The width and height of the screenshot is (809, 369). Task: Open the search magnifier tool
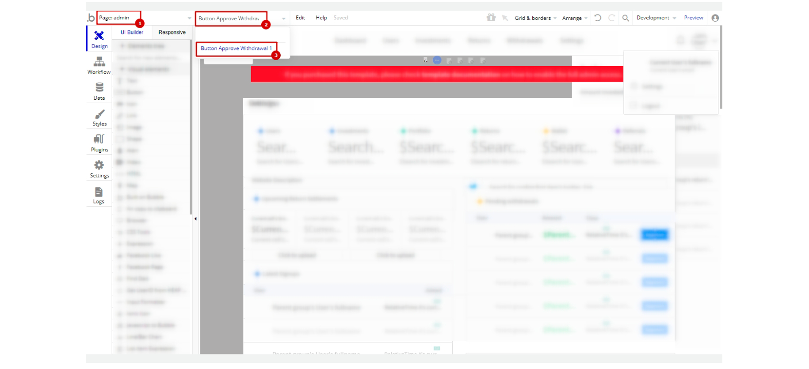(x=626, y=18)
